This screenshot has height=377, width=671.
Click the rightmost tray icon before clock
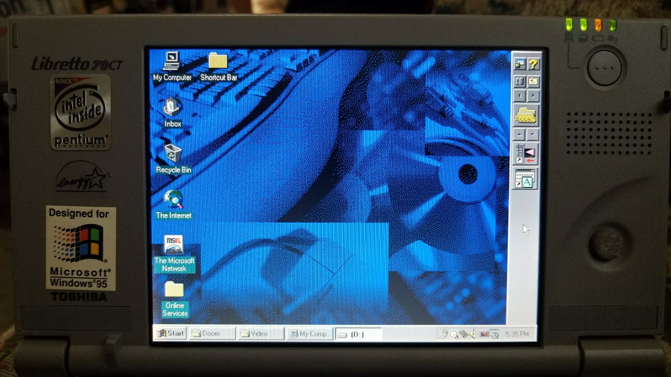click(x=494, y=334)
